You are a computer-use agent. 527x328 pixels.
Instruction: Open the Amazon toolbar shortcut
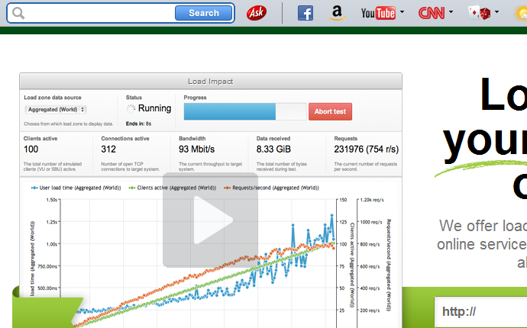pyautogui.click(x=337, y=13)
